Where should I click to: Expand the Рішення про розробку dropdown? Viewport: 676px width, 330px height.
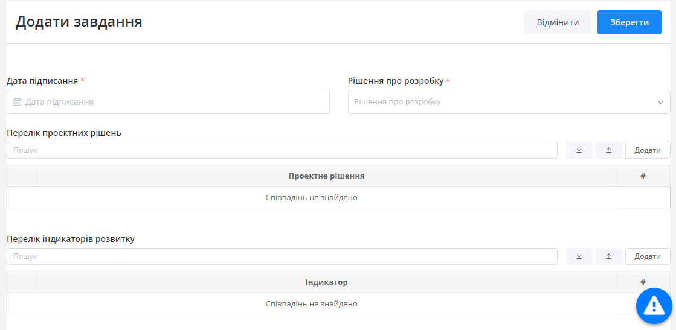pyautogui.click(x=660, y=102)
